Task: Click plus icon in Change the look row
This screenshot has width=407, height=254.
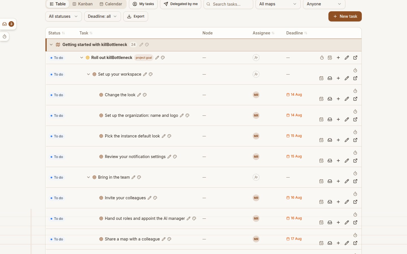Action: point(338,99)
